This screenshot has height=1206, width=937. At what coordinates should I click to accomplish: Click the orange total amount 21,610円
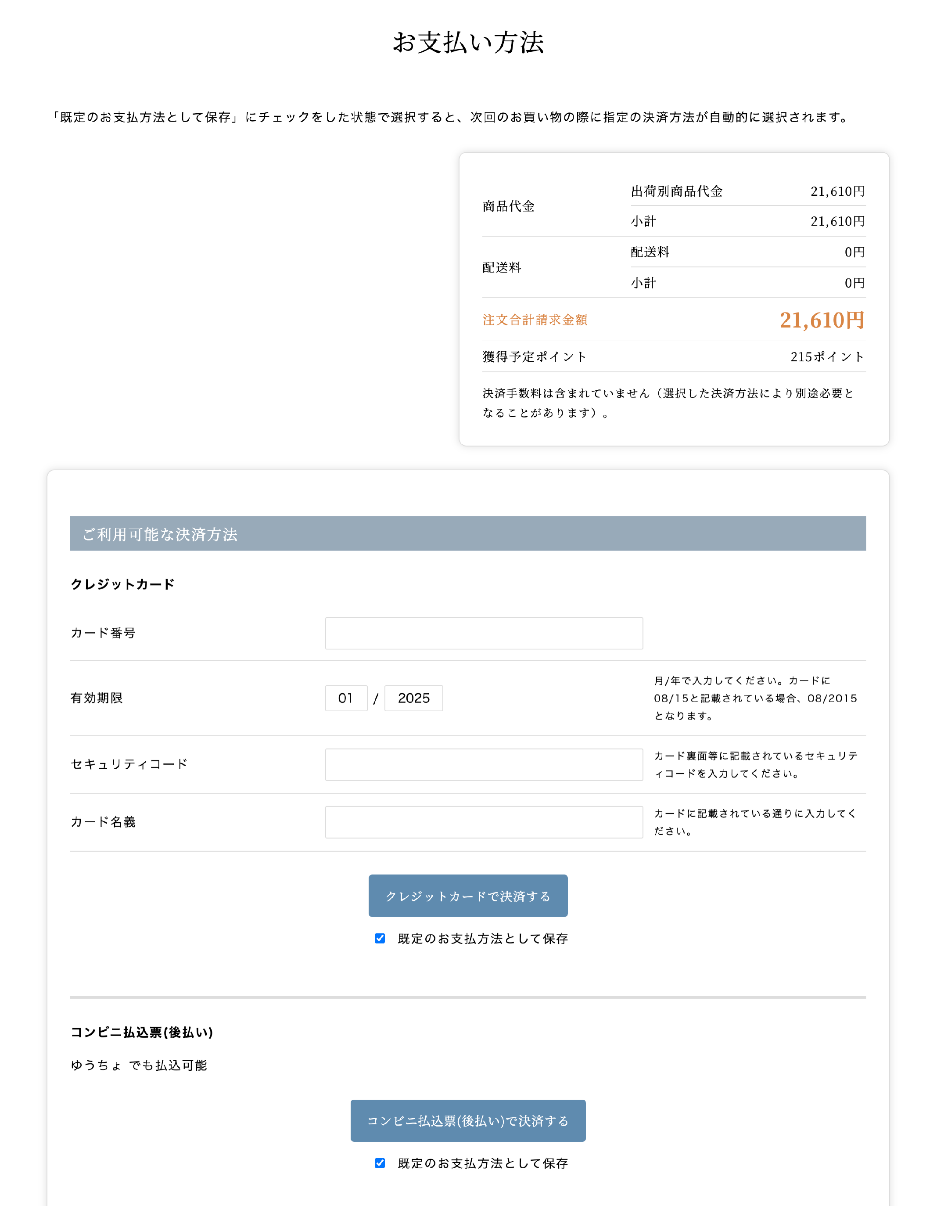[x=822, y=320]
